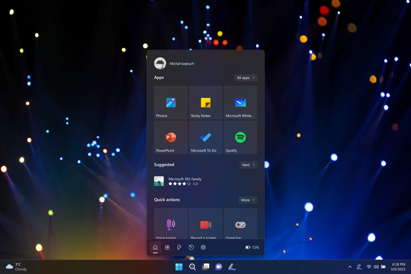
Task: Click the Microsoft 365 Family title text
Action: (x=185, y=179)
